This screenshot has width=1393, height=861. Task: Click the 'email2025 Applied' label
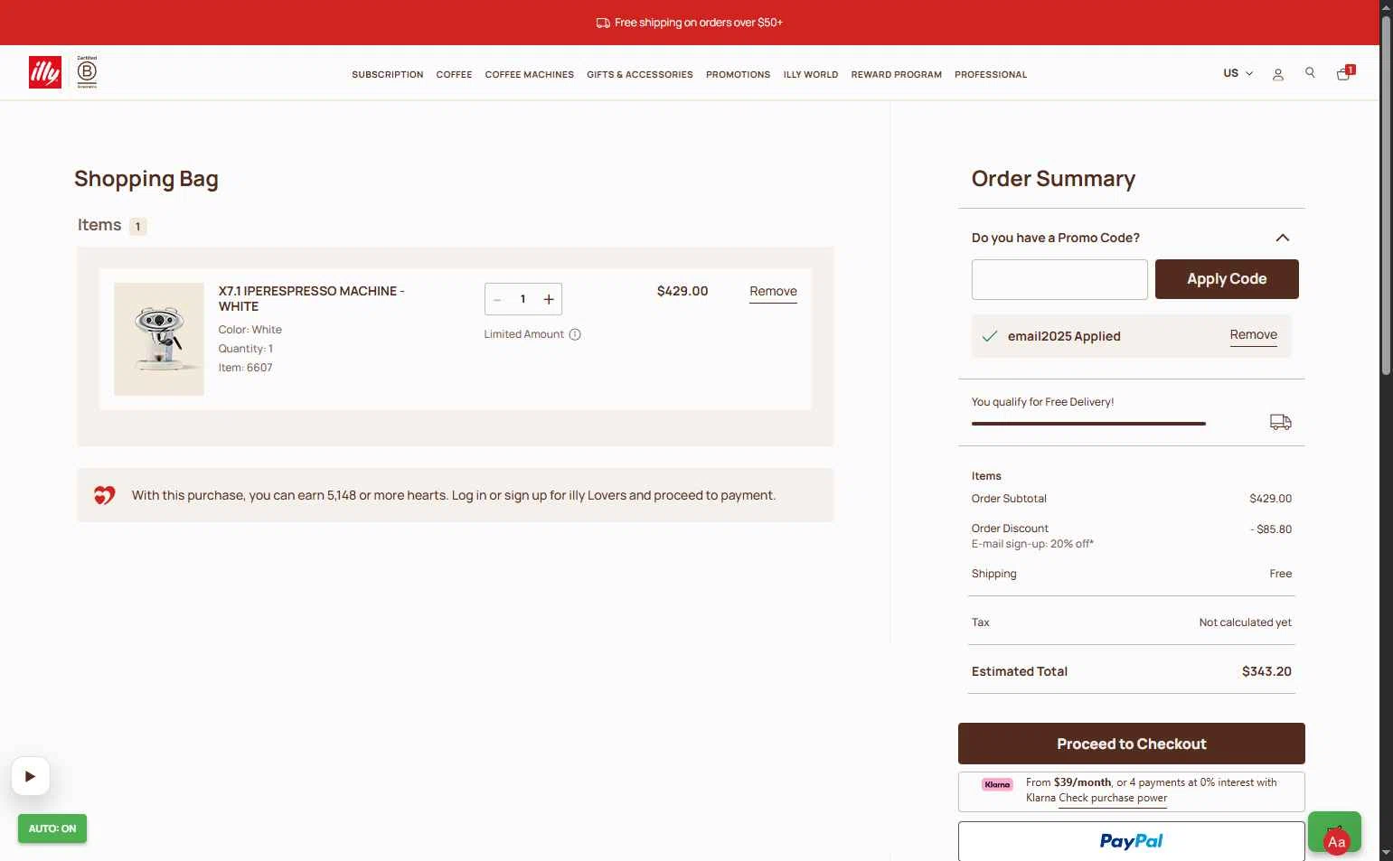tap(1064, 336)
